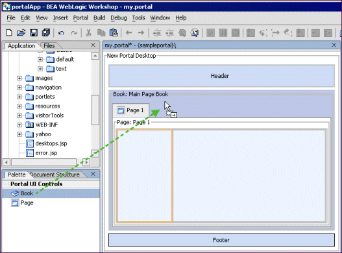The height and width of the screenshot is (253, 342).
Task: Click the Redo arrow icon
Action: pos(74,33)
